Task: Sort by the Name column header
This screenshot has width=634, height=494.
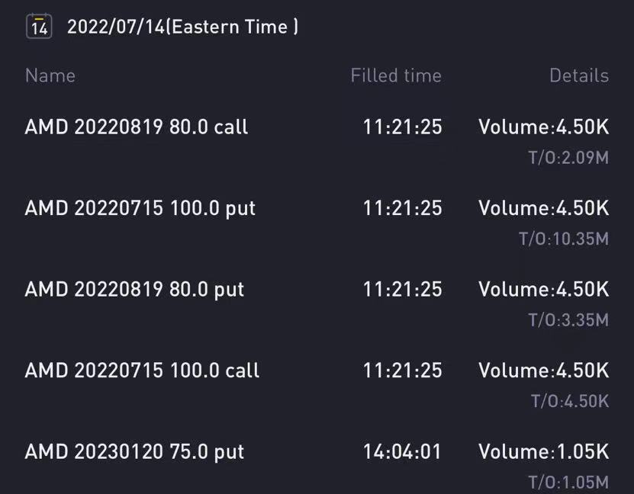Action: click(x=50, y=75)
